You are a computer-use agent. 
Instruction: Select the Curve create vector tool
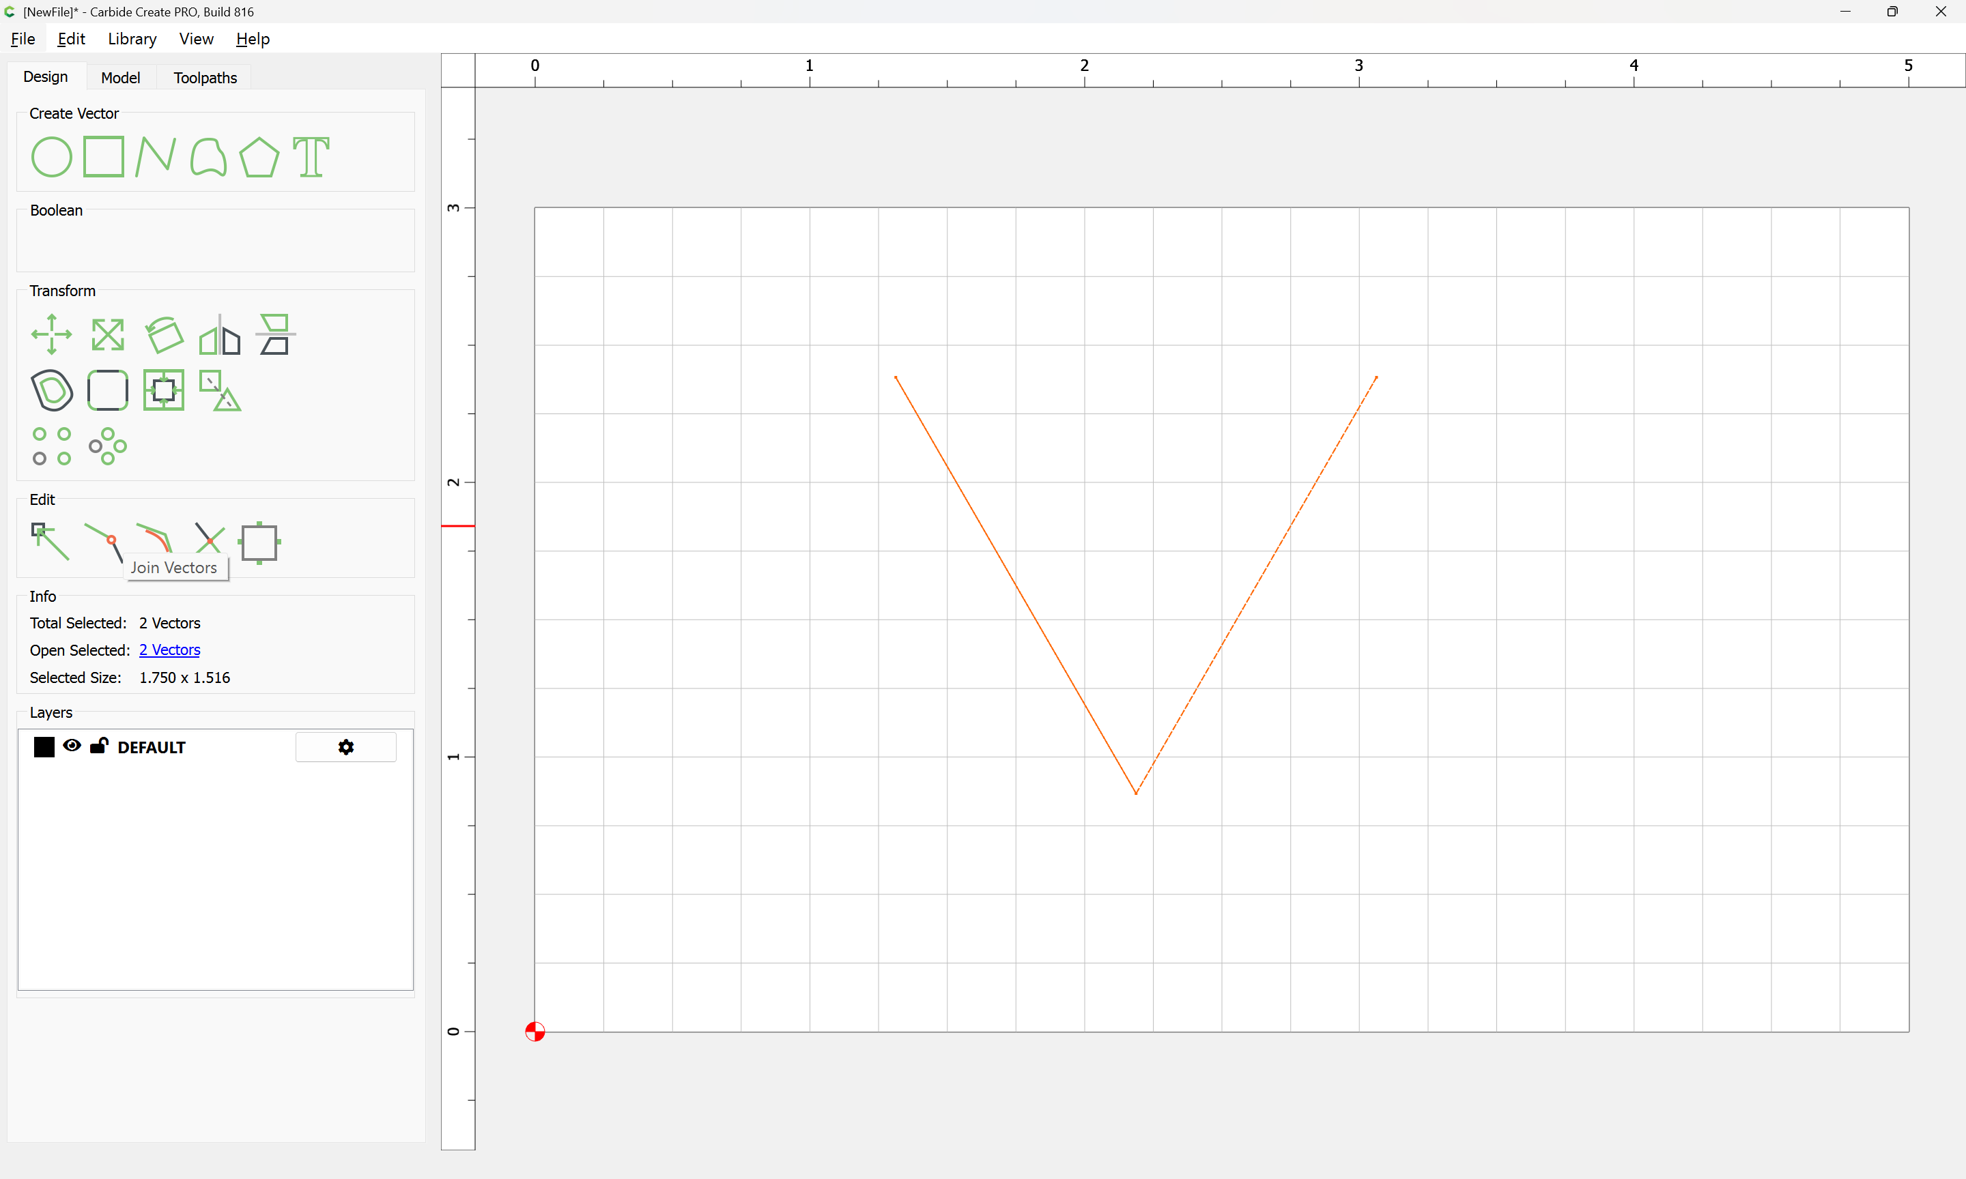[208, 156]
